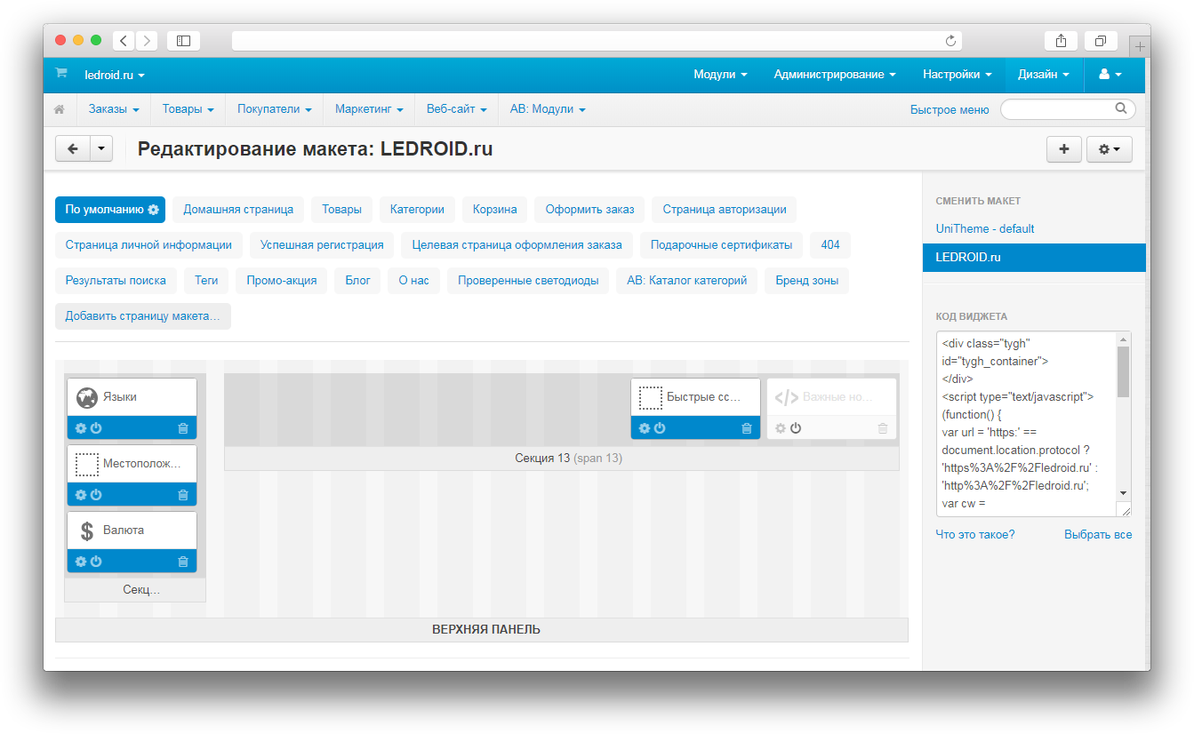Click the Safari share icon
The image size is (1194, 734).
[1061, 41]
